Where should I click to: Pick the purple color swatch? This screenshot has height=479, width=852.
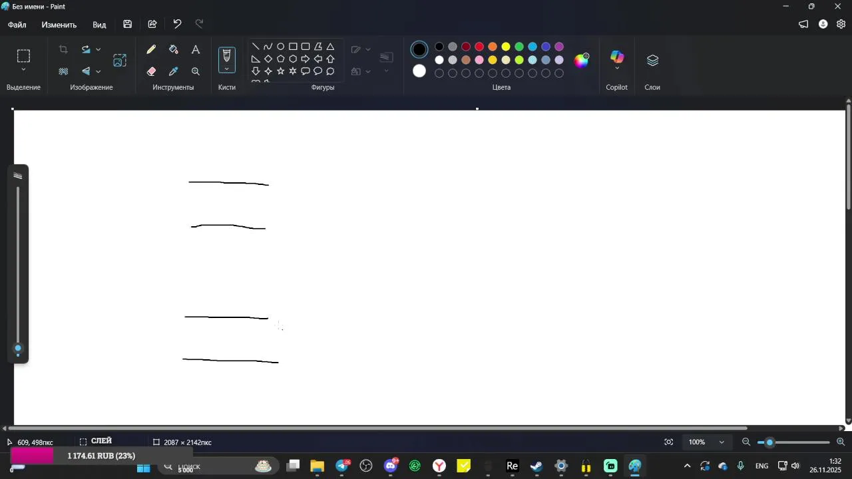coord(559,47)
